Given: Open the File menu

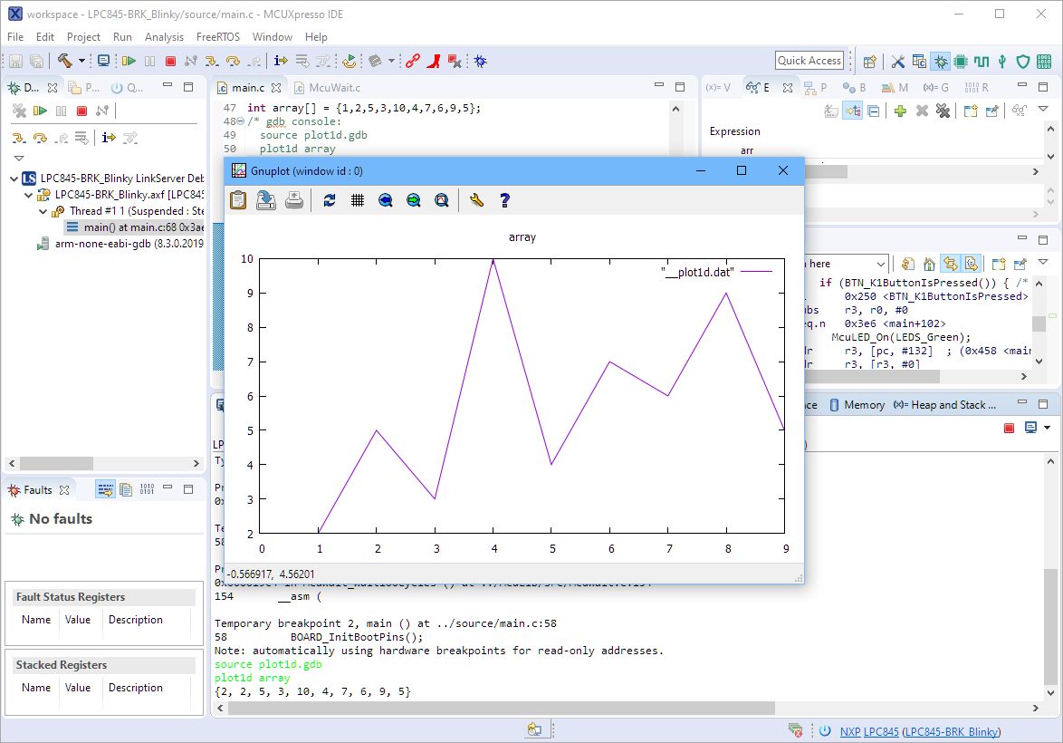Looking at the screenshot, I should click(x=14, y=36).
